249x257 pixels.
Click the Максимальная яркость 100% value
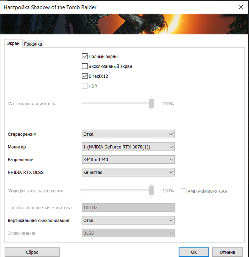(x=168, y=104)
